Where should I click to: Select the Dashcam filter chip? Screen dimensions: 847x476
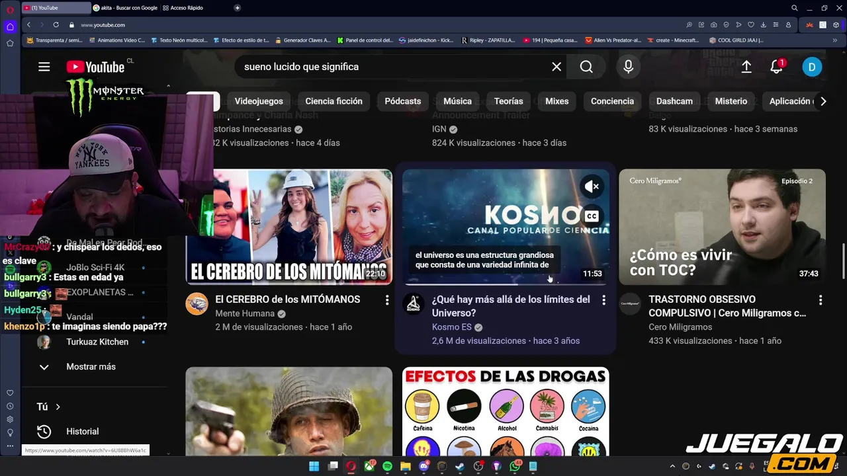coord(674,101)
